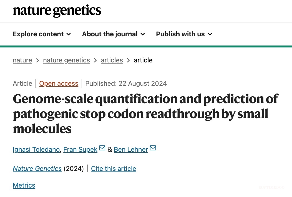Click the chevron arrow after the nature genetics breadcrumb
The height and width of the screenshot is (197, 292).
pyautogui.click(x=95, y=60)
